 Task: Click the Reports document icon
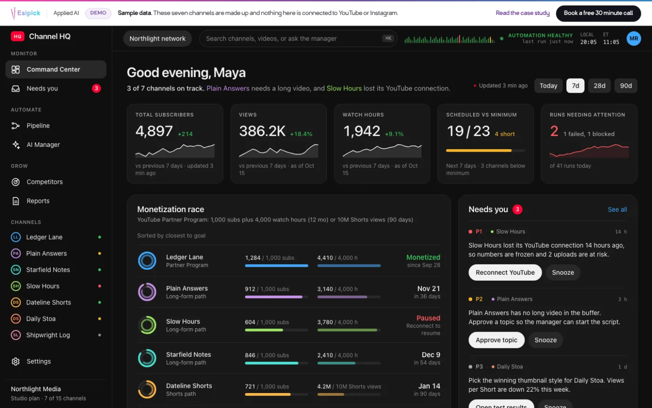click(x=15, y=201)
